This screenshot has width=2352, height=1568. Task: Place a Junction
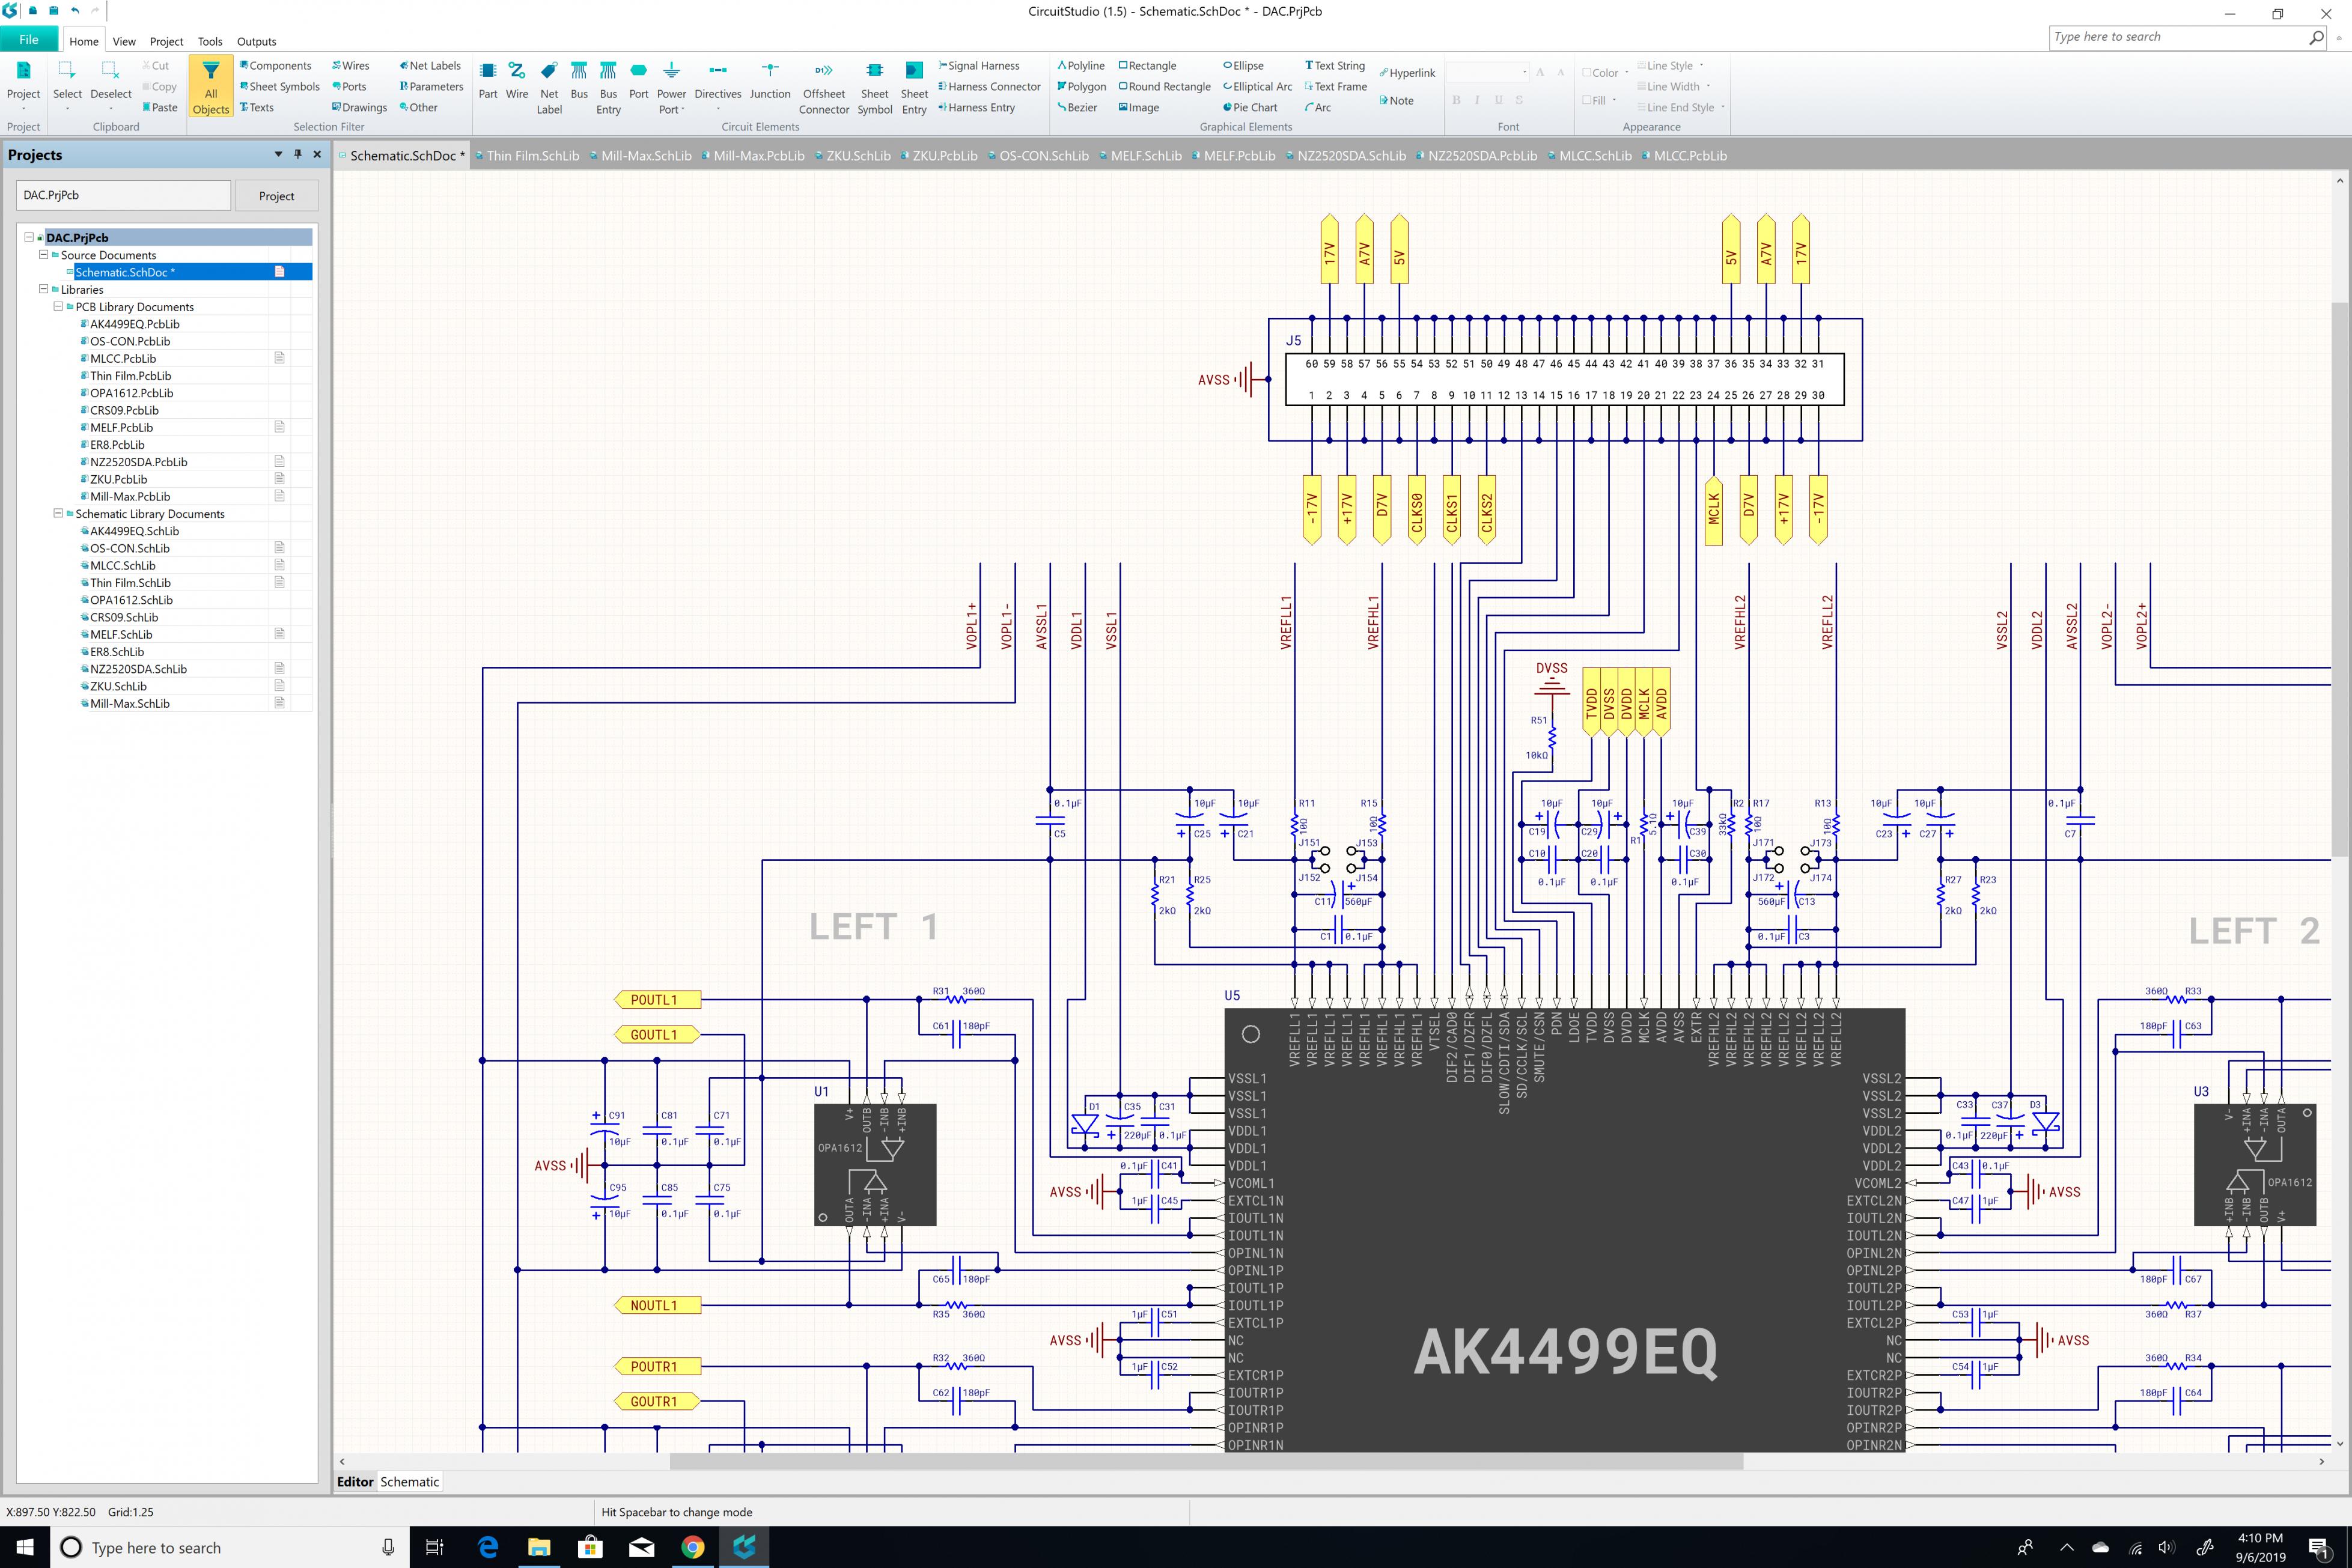[769, 81]
